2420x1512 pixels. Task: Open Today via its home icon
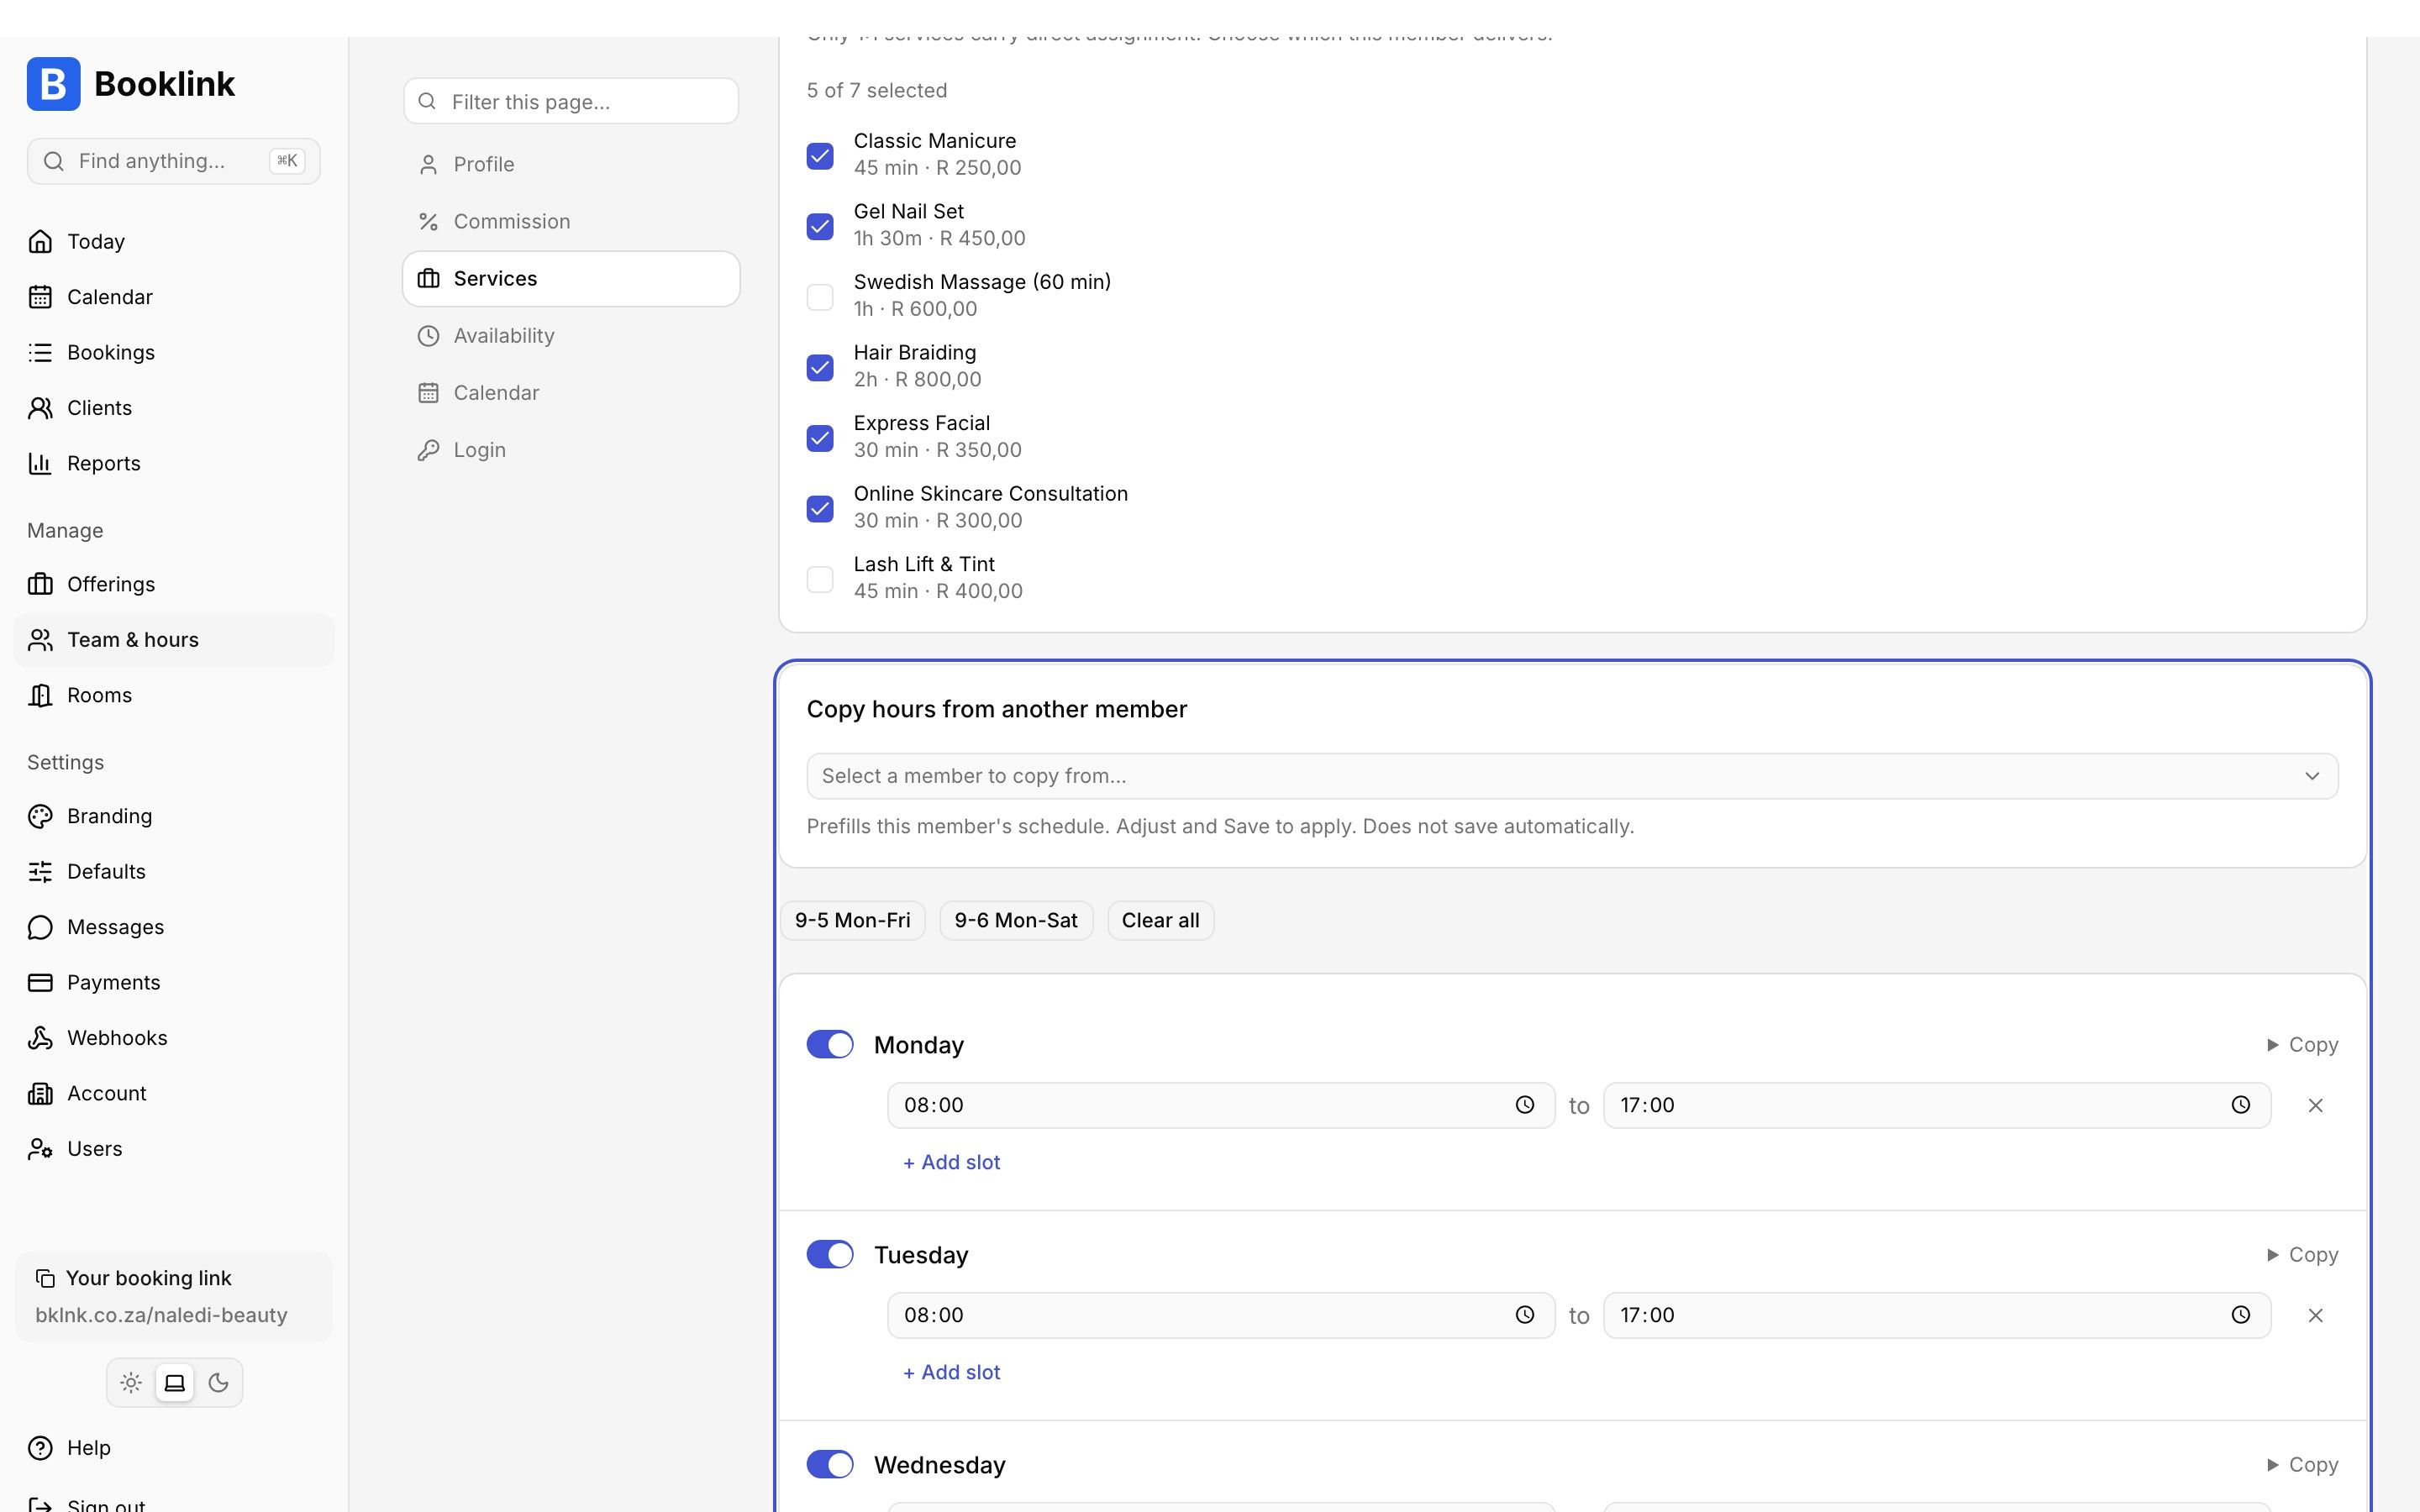[40, 241]
